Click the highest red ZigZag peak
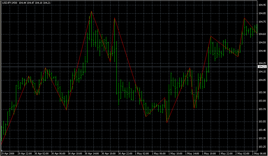 click(91, 12)
